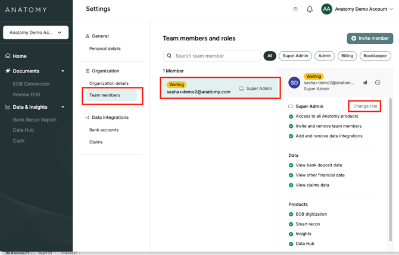Open Personal details settings
Screen dimensions: 399x255
click(x=105, y=49)
